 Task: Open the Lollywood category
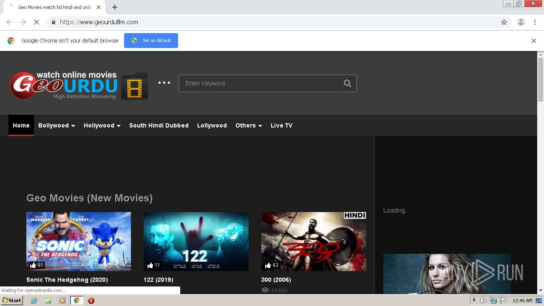click(x=212, y=125)
